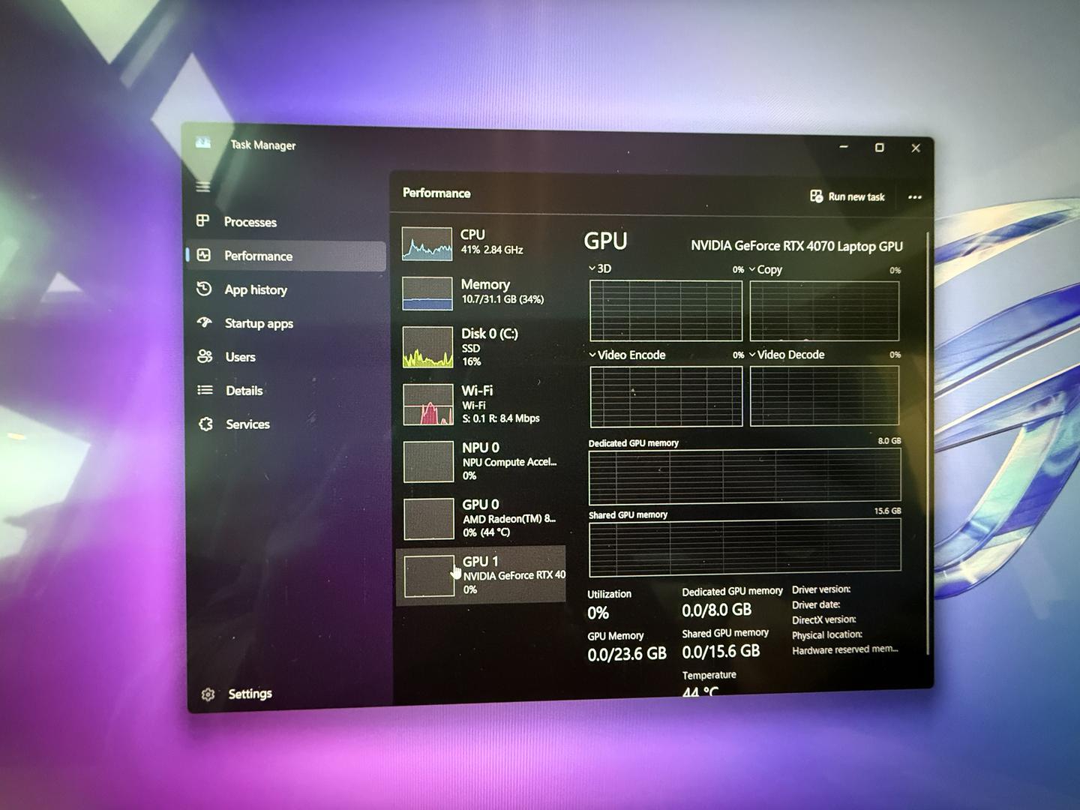
Task: Select GPU 0 AMD Radeon item
Action: [482, 518]
